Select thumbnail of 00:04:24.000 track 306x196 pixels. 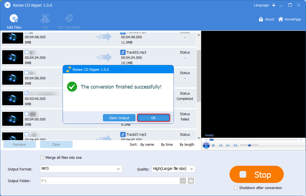coord(13,57)
